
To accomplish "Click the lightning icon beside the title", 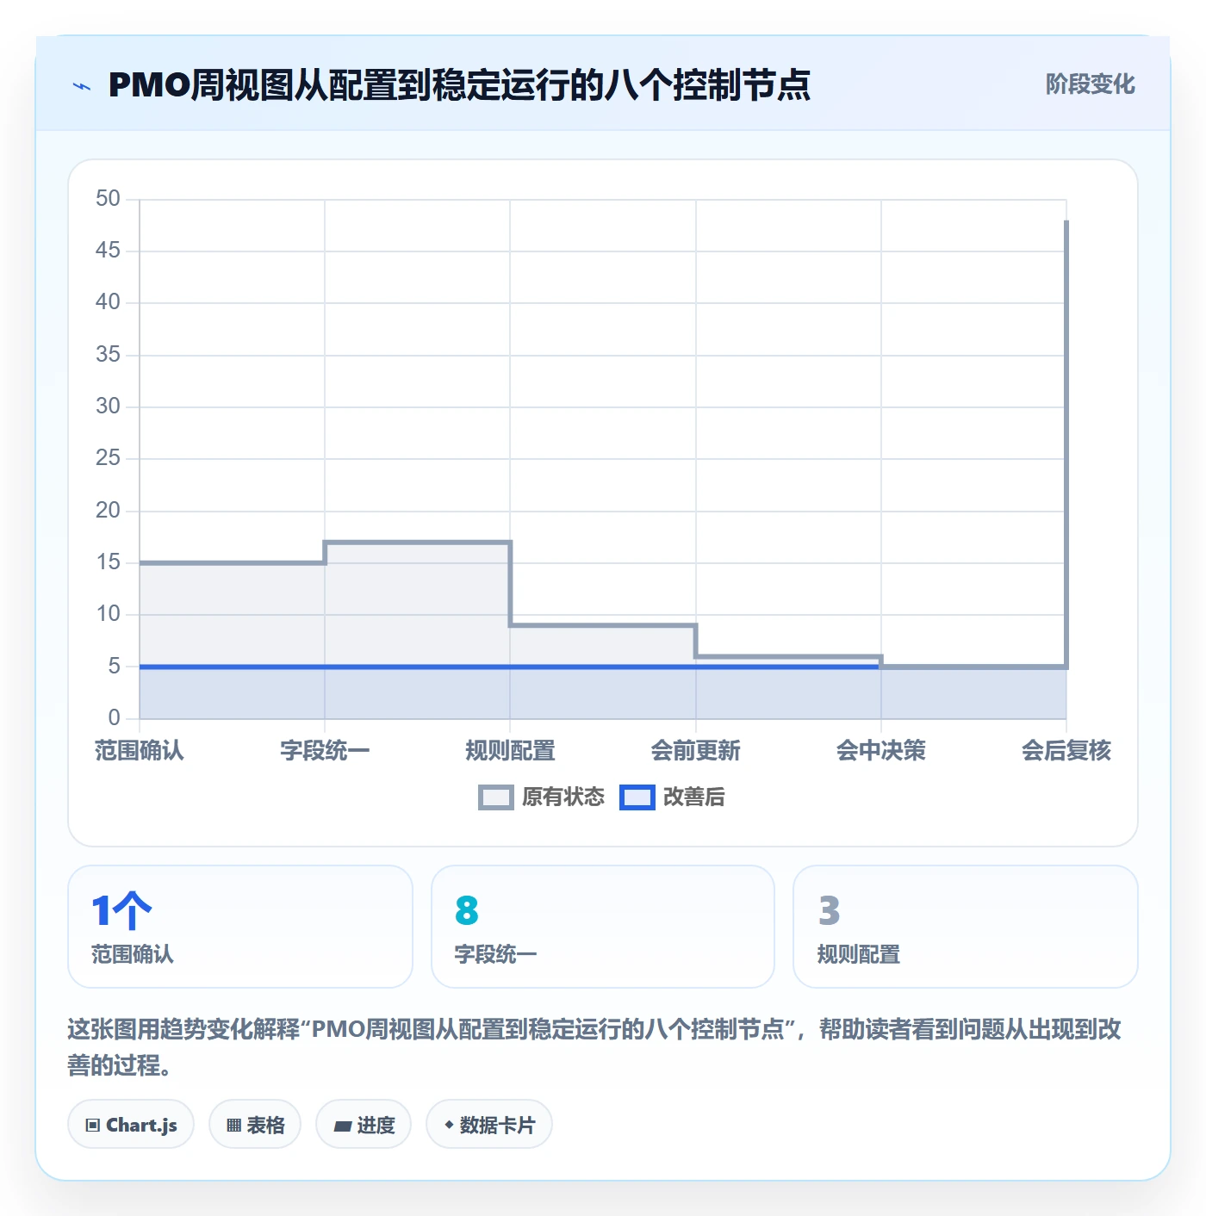I will [82, 86].
